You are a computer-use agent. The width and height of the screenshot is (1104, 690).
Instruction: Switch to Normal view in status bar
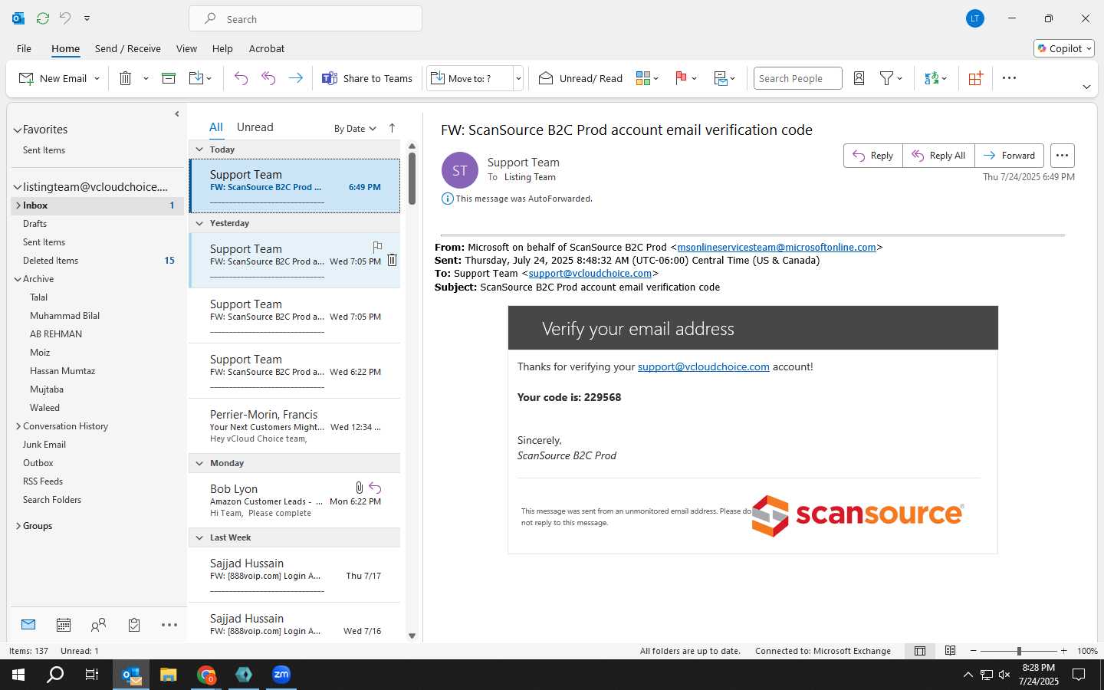(920, 651)
